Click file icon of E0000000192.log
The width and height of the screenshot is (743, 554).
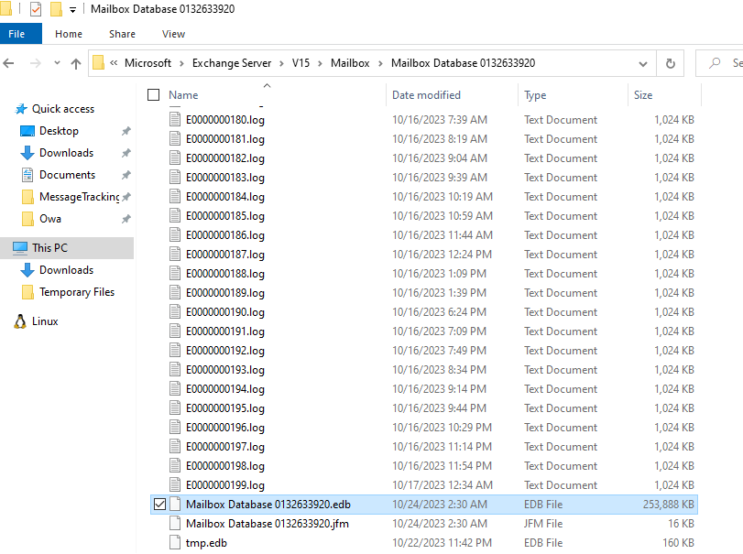pyautogui.click(x=175, y=351)
